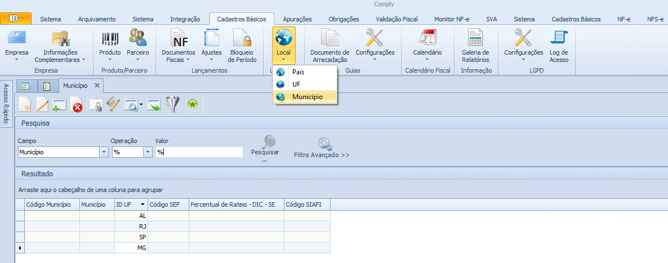Expand the Operação dropdown arrow
The image size is (668, 263).
click(x=148, y=152)
